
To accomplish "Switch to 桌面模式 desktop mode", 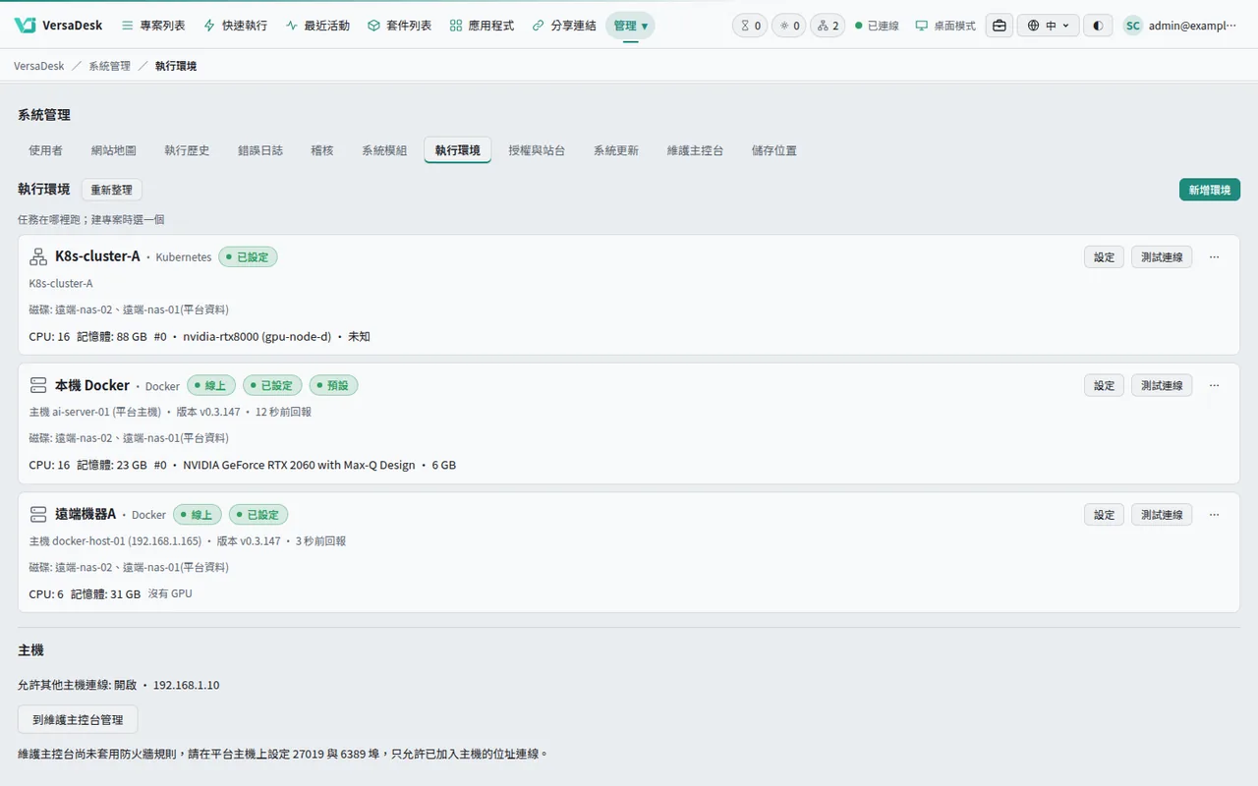I will pyautogui.click(x=945, y=26).
